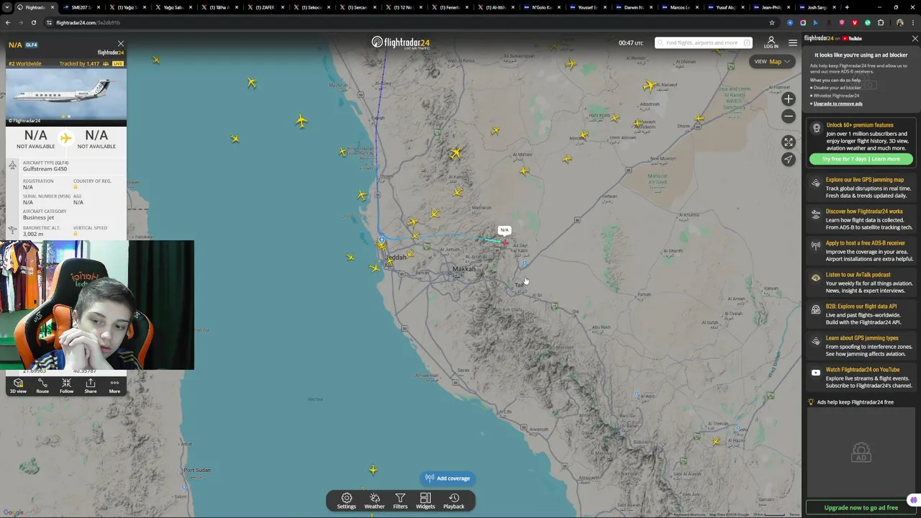Open Apply to host a free ADS-B receiver

861,251
